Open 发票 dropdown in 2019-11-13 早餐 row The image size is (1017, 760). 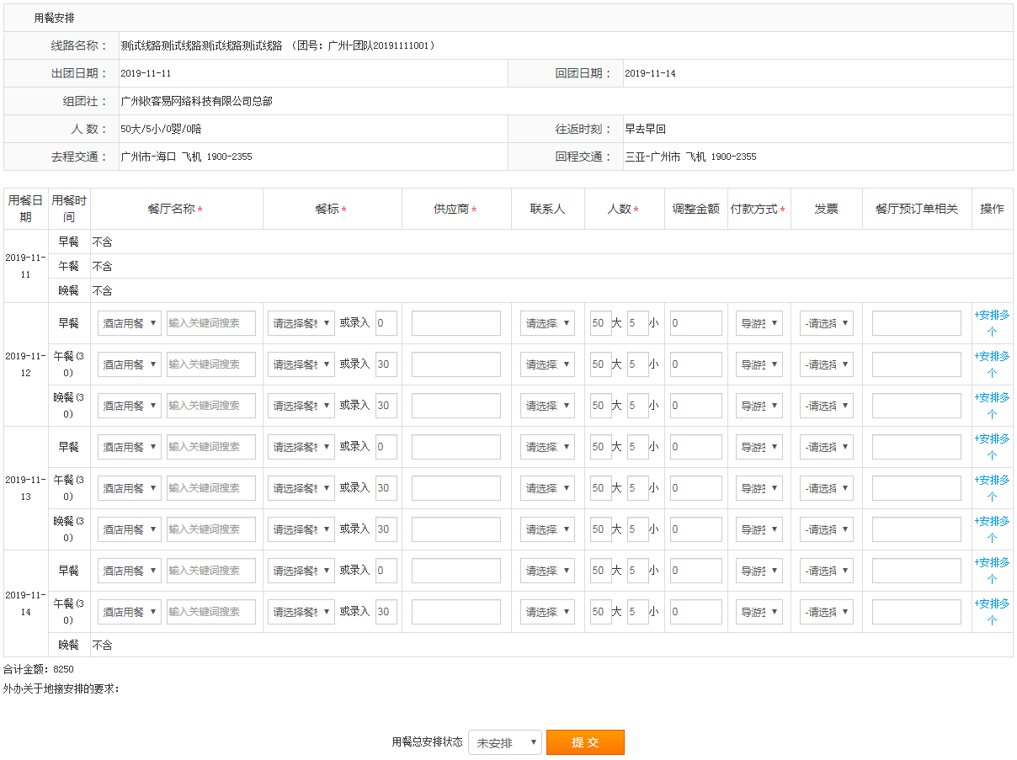tap(826, 447)
